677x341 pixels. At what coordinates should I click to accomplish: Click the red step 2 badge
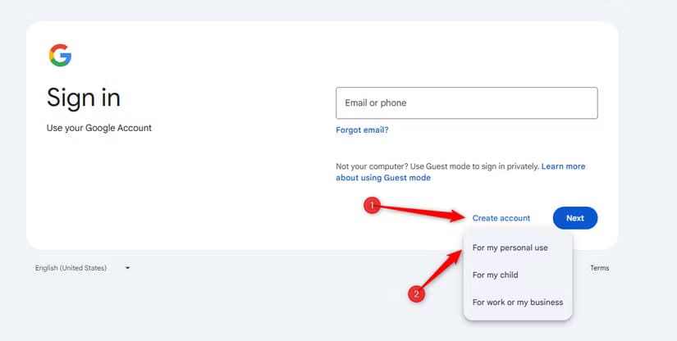point(417,293)
